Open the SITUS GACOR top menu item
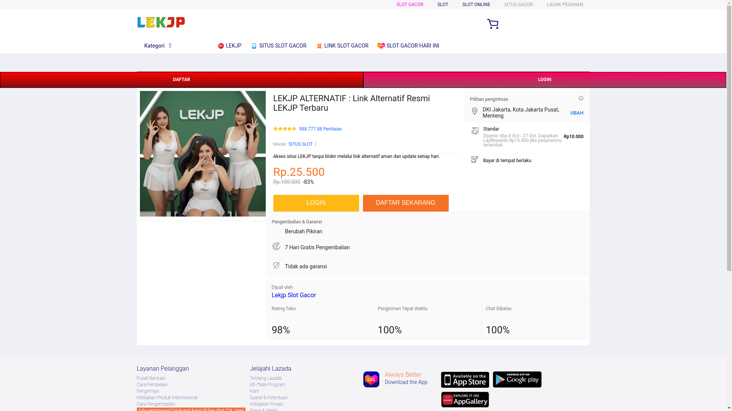Viewport: 732px width, 411px height. (518, 5)
